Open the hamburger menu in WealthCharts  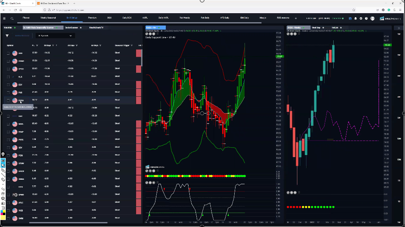(4, 18)
